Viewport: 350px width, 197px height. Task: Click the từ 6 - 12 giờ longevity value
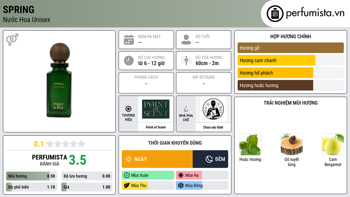(x=151, y=63)
